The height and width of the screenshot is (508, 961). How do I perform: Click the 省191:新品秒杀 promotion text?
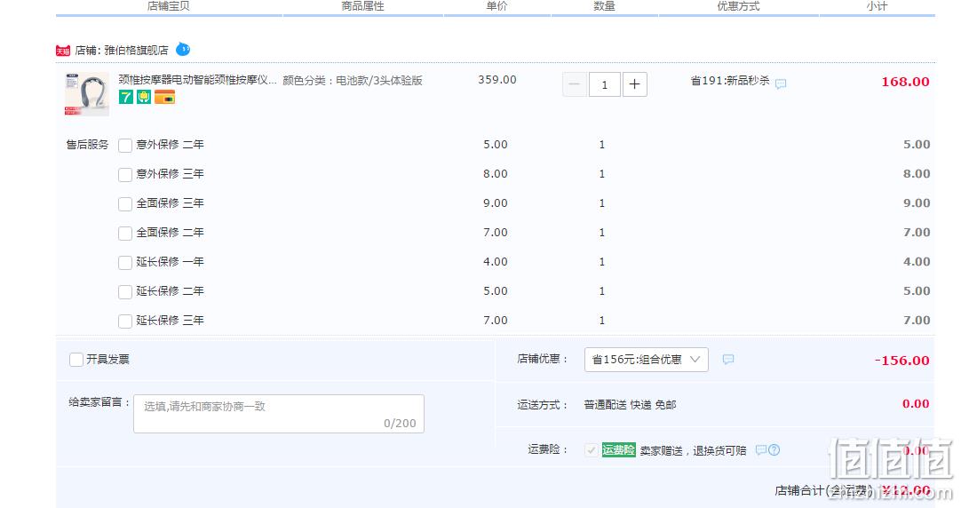pyautogui.click(x=730, y=80)
